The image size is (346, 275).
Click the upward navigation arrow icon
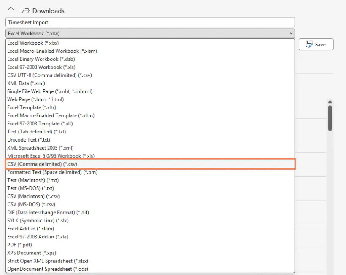click(x=11, y=11)
